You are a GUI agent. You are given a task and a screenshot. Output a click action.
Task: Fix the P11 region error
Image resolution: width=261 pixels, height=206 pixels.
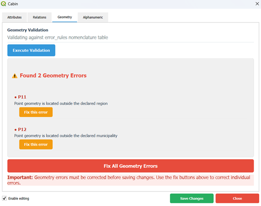point(36,112)
